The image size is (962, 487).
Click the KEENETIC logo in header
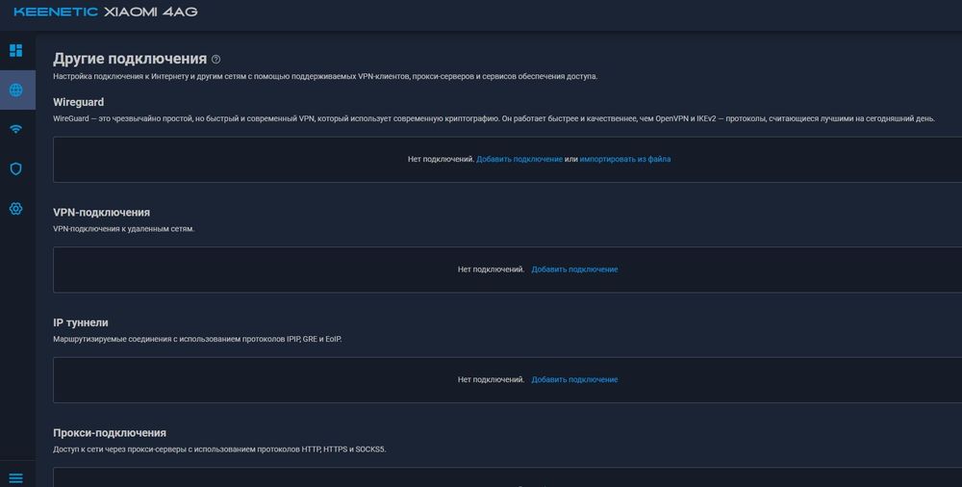[58, 13]
